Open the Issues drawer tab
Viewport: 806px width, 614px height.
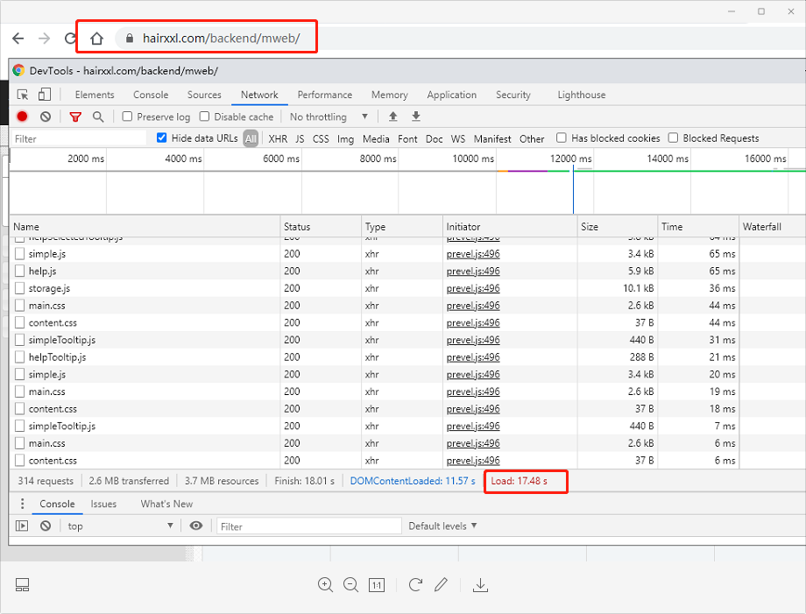pyautogui.click(x=103, y=504)
